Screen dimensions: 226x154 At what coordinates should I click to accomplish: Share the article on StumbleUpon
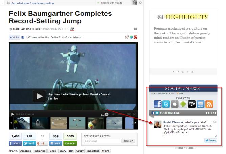coord(131,37)
